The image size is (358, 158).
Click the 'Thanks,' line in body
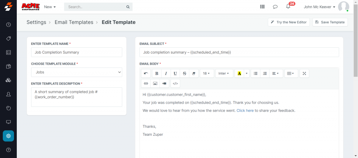click(149, 126)
